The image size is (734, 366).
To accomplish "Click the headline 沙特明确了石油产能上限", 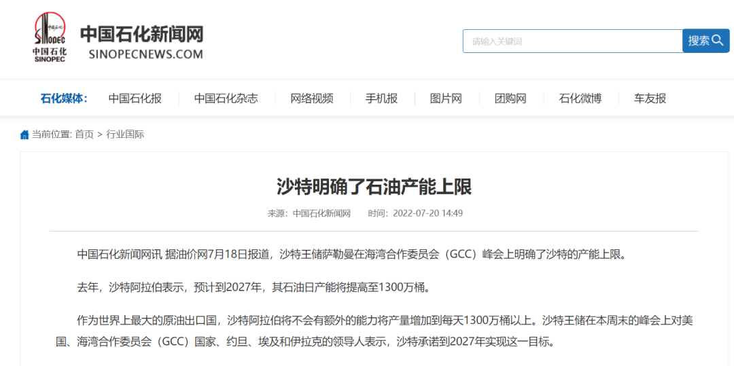I will tap(374, 186).
